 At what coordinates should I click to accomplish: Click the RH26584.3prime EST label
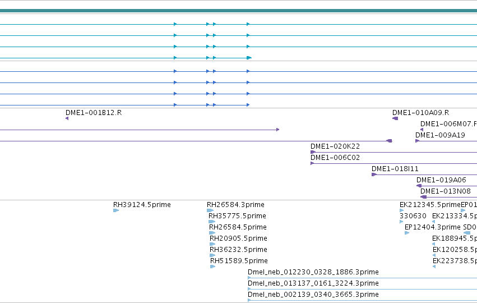click(236, 205)
